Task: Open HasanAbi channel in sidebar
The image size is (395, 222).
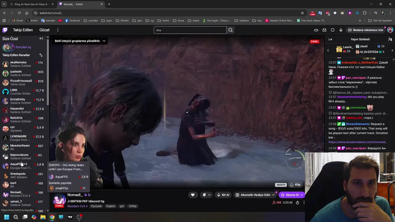Action: (x=24, y=110)
